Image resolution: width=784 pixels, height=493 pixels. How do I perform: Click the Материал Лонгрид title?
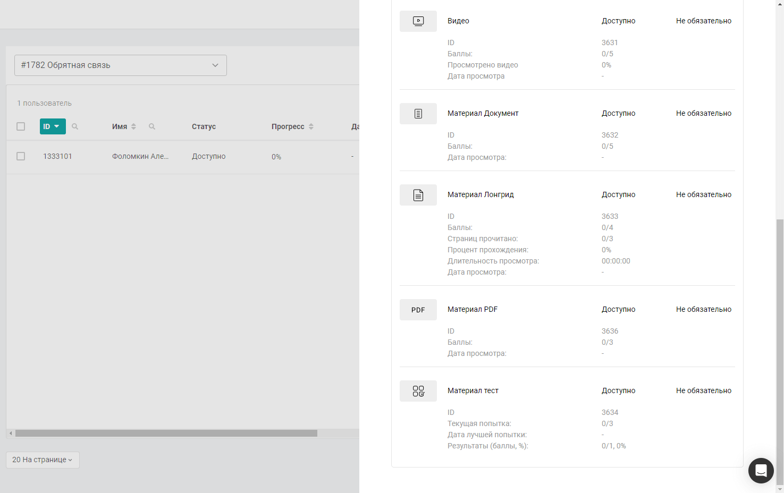(480, 194)
